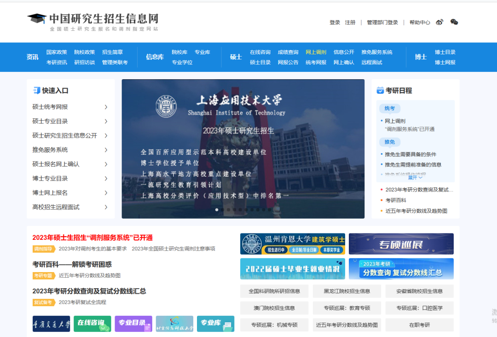Expand 博士网上报名 chevron arrow
Screen dimensions: 497x337
(106, 193)
